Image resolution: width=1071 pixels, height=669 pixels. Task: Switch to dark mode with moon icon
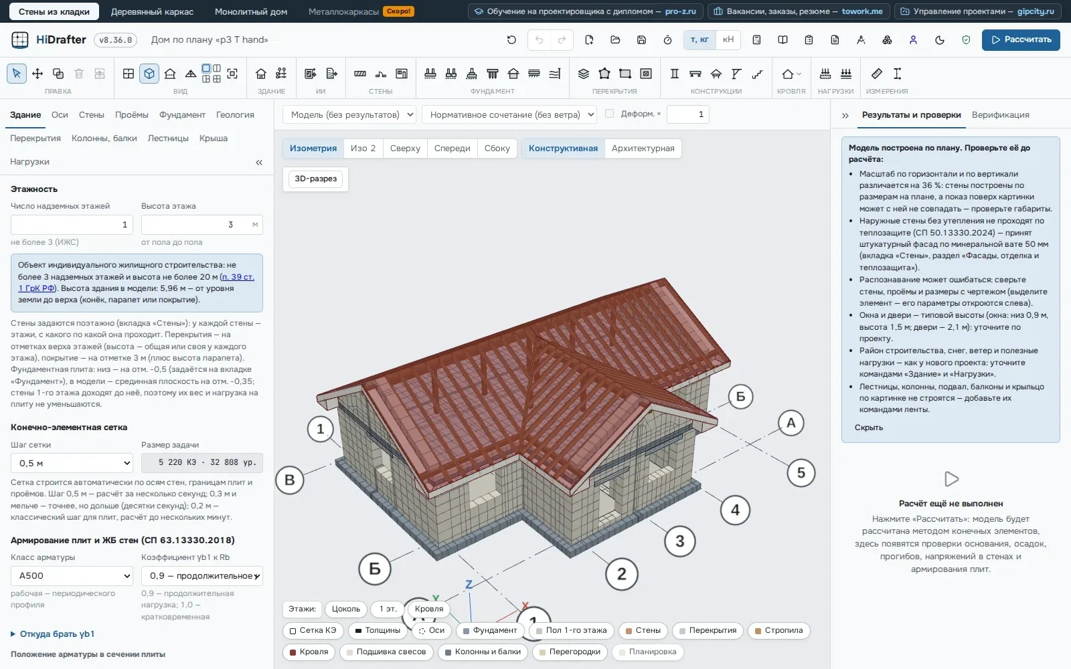click(940, 40)
